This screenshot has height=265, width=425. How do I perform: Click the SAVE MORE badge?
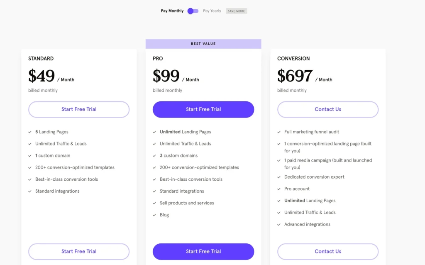[x=236, y=11]
